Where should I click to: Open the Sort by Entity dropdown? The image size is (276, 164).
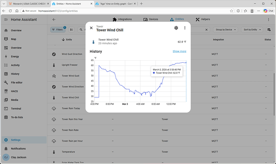(x=252, y=30)
